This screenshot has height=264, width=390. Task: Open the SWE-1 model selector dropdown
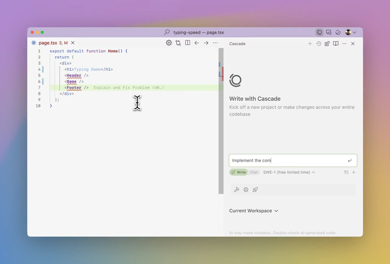pyautogui.click(x=289, y=172)
